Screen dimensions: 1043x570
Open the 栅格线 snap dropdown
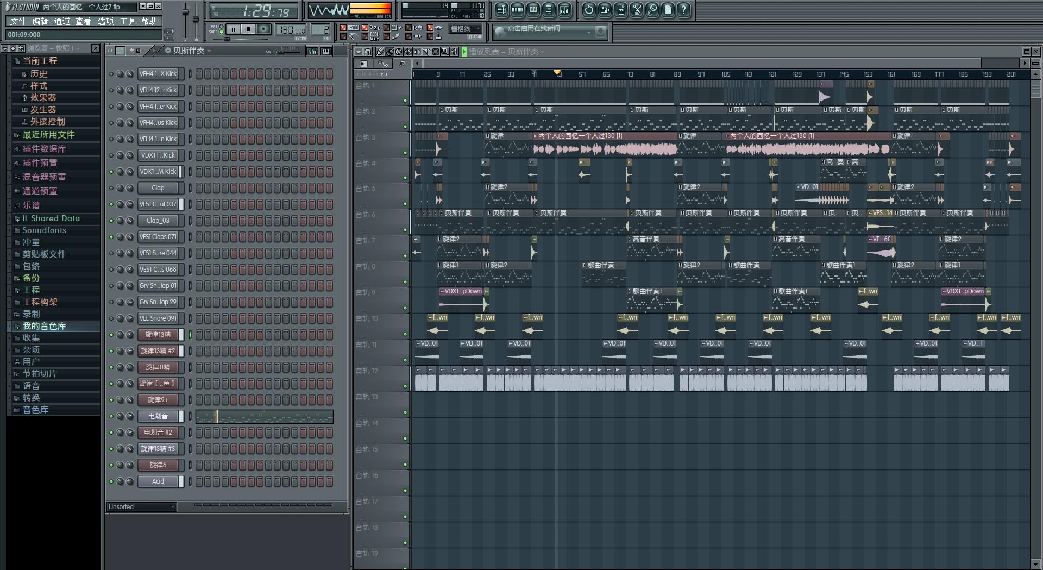pyautogui.click(x=466, y=29)
